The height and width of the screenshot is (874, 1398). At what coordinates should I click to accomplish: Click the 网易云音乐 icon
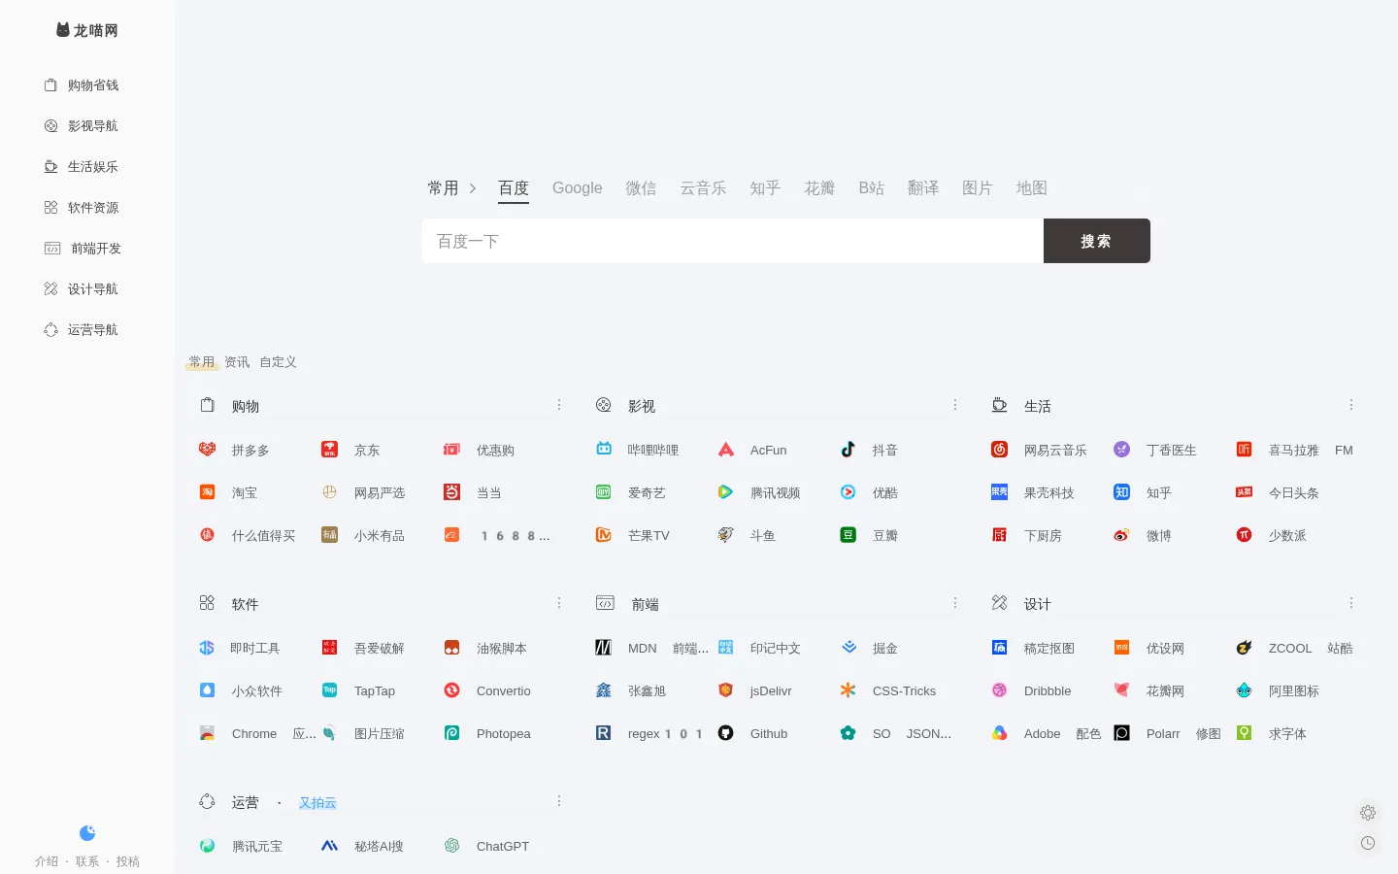click(999, 450)
